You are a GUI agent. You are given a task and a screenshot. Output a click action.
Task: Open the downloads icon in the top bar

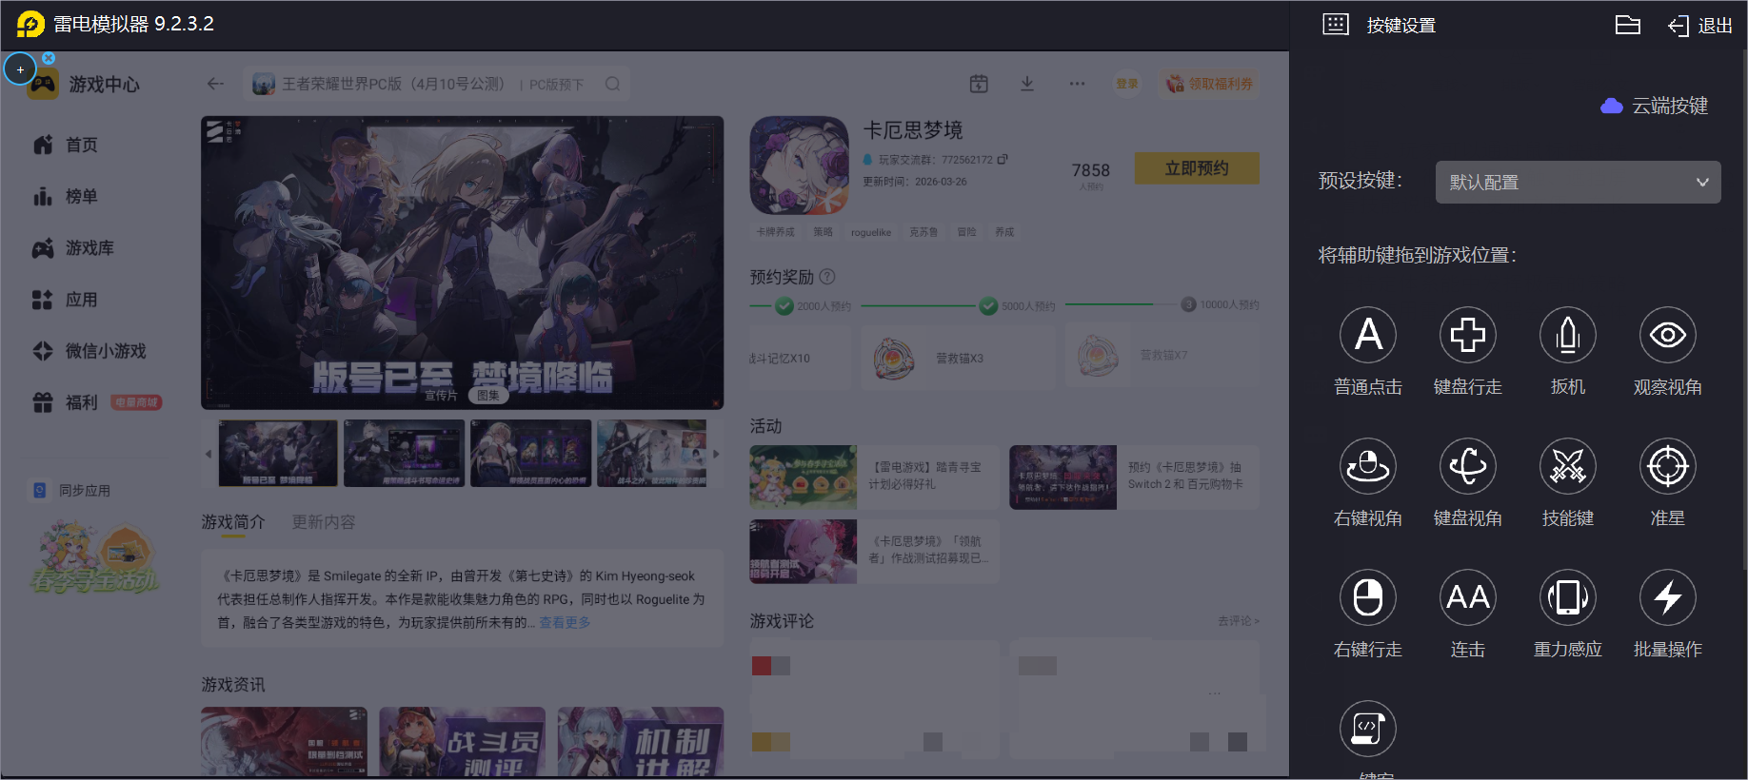(x=1027, y=84)
